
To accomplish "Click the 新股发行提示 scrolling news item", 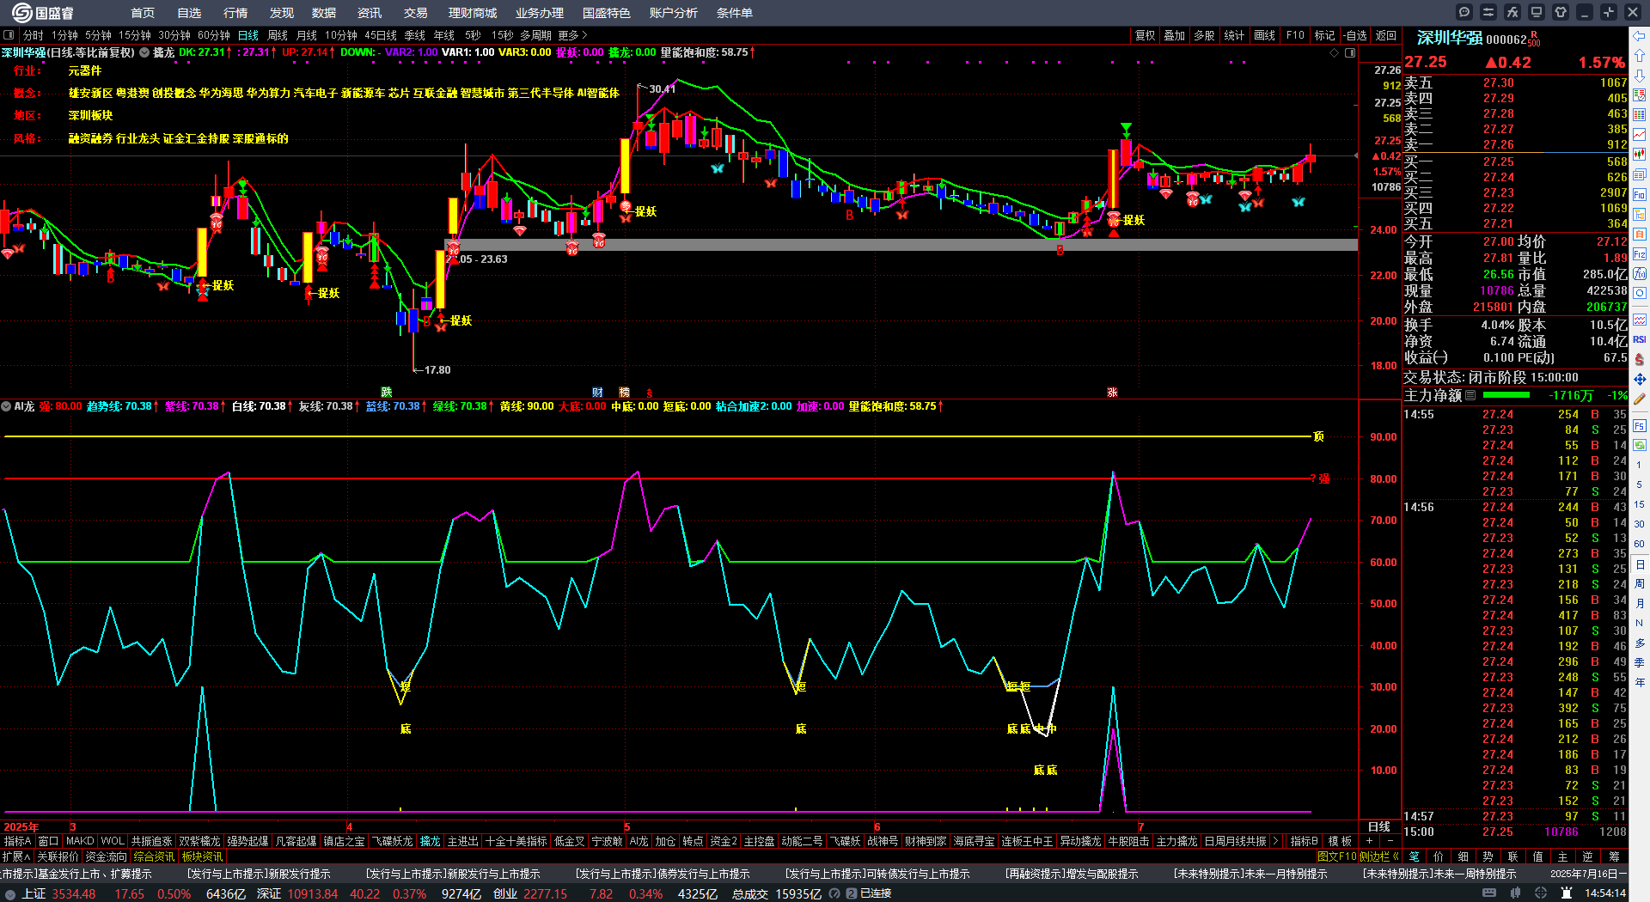I will (259, 874).
